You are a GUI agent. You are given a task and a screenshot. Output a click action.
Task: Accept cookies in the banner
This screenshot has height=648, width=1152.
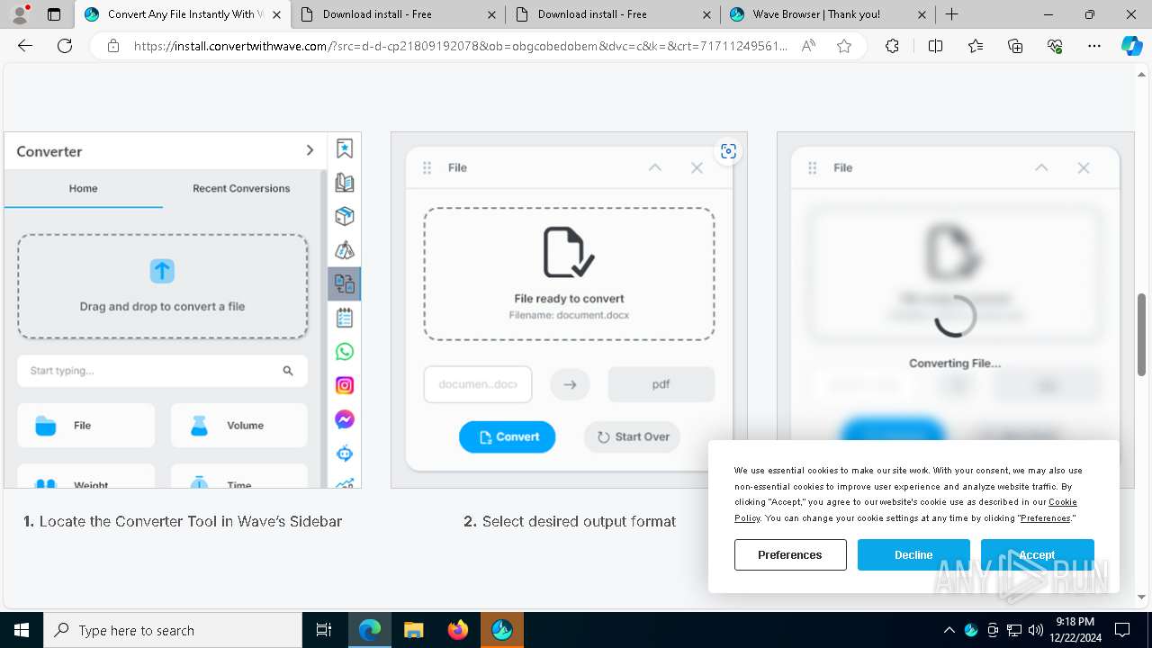1037,555
